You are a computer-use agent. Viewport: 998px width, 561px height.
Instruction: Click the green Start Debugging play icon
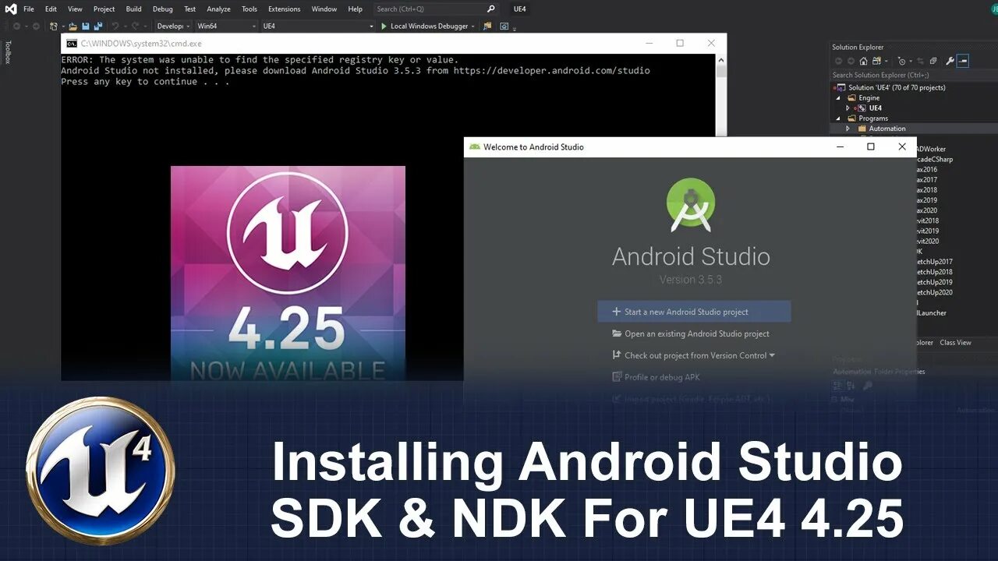point(384,26)
